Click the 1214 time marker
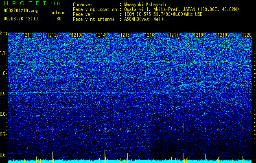Image resolution: width=256 pixels, height=163 pixels. [101, 35]
